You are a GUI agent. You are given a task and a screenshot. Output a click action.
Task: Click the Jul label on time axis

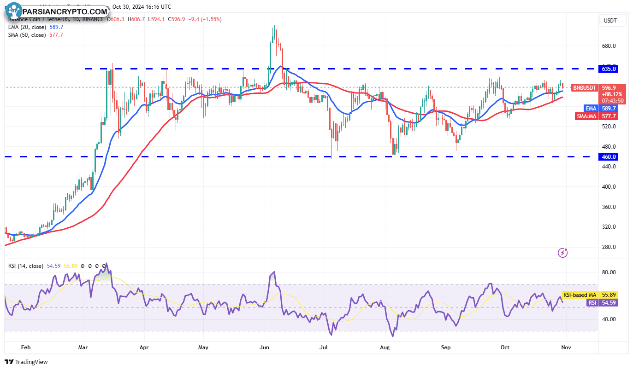pos(324,347)
